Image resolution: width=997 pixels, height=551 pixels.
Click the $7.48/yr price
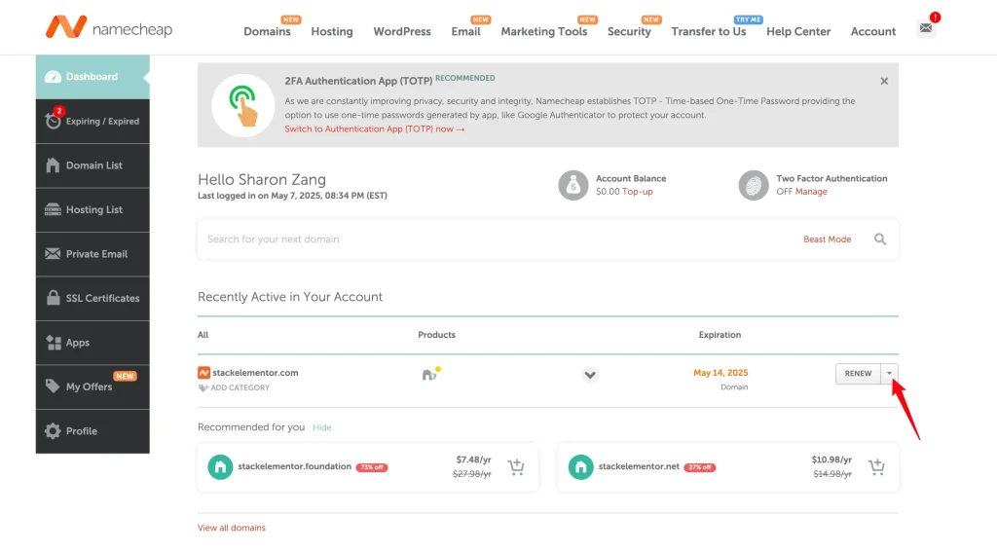473,459
